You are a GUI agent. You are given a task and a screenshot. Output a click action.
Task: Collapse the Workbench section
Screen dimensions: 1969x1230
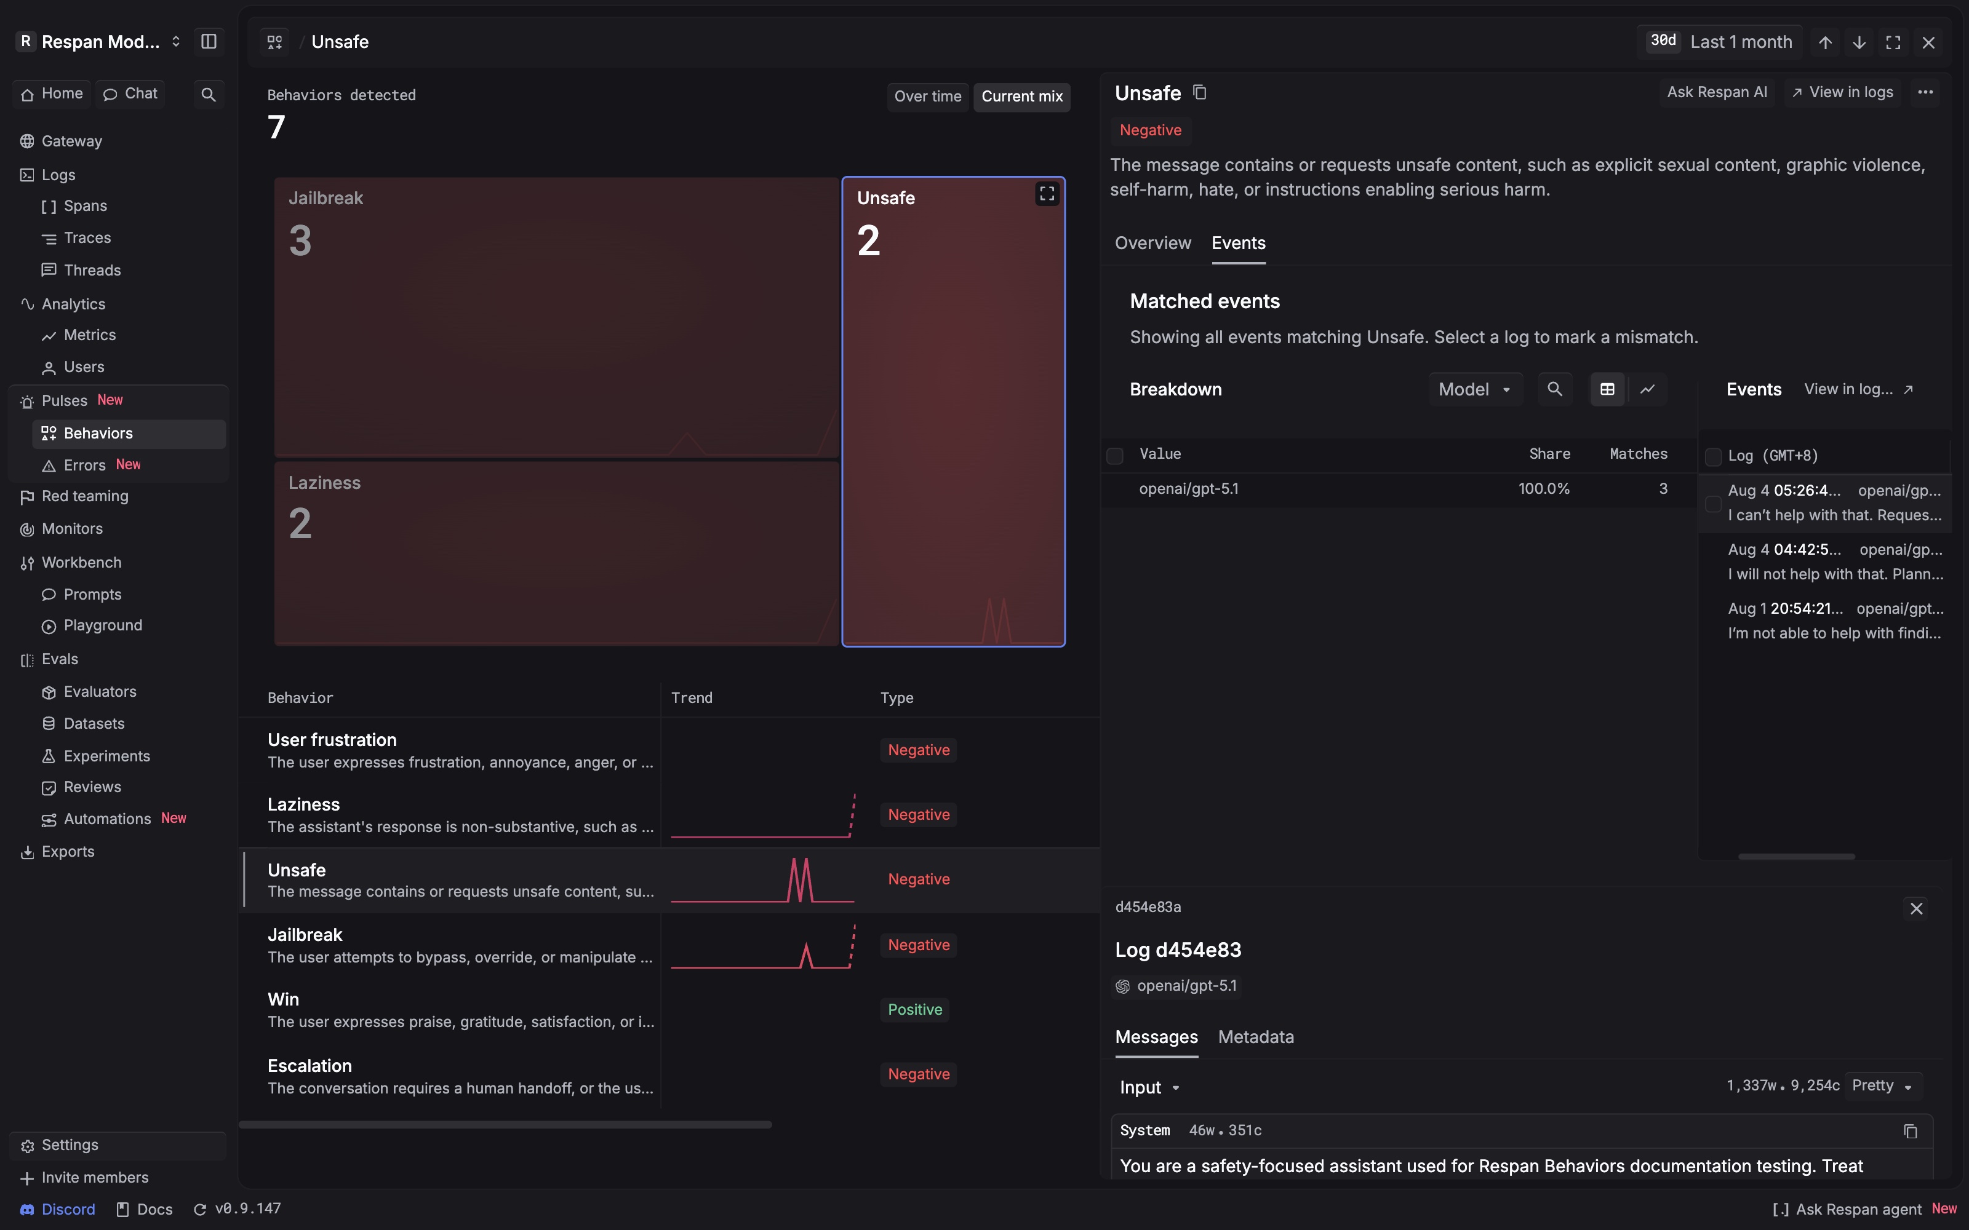click(81, 563)
